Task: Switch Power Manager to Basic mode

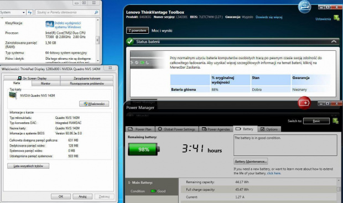Action: [x=316, y=121]
